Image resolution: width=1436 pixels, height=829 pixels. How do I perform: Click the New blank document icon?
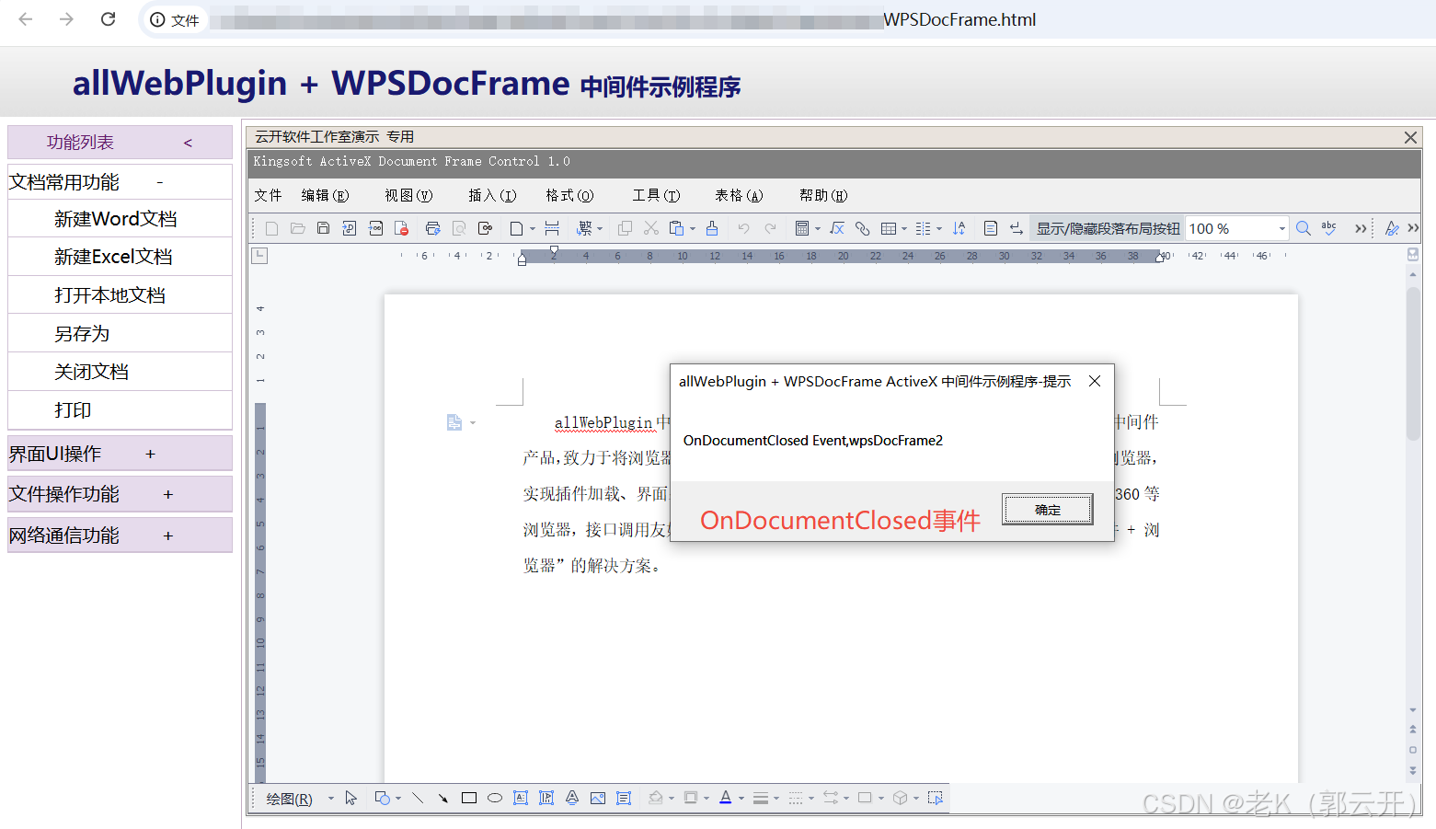[x=271, y=228]
